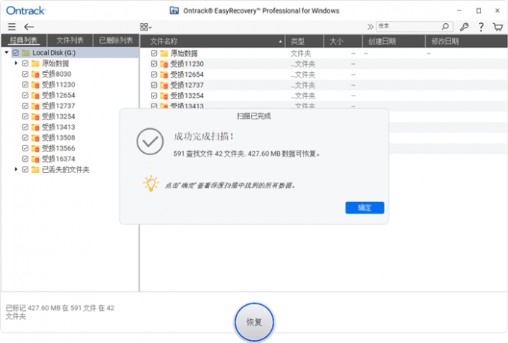Open the activation key tool

pos(464,27)
